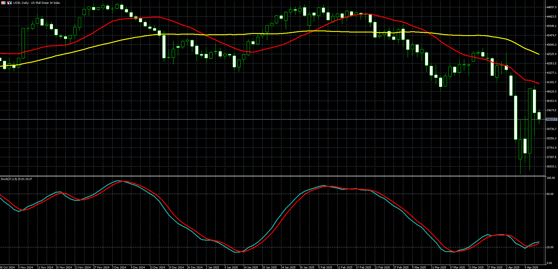Click the 20.00 stochastic level label
This screenshot has height=269, width=558.
[550, 247]
